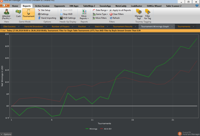Close the Tournament Winnings Graph tab
The image size is (200, 136).
(172, 27)
